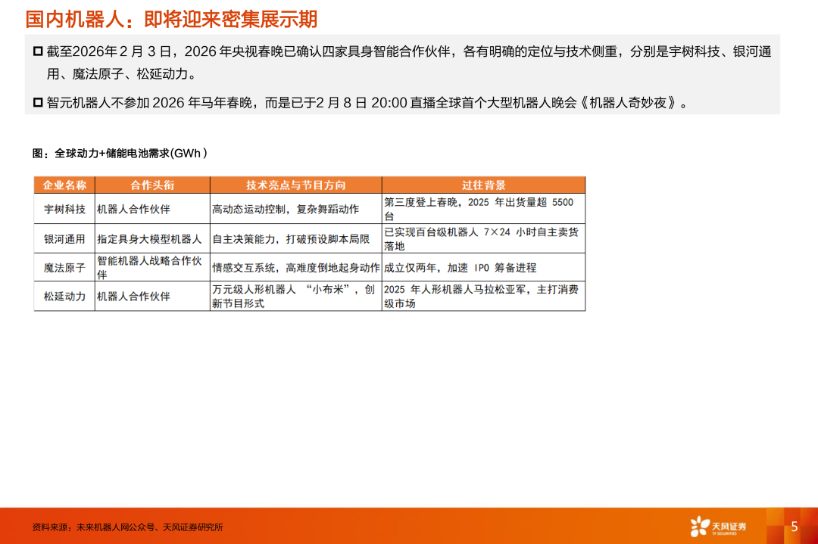The image size is (818, 544).
Task: Click the source note 资料来源：未来机器人网公众号
Action: (x=128, y=527)
